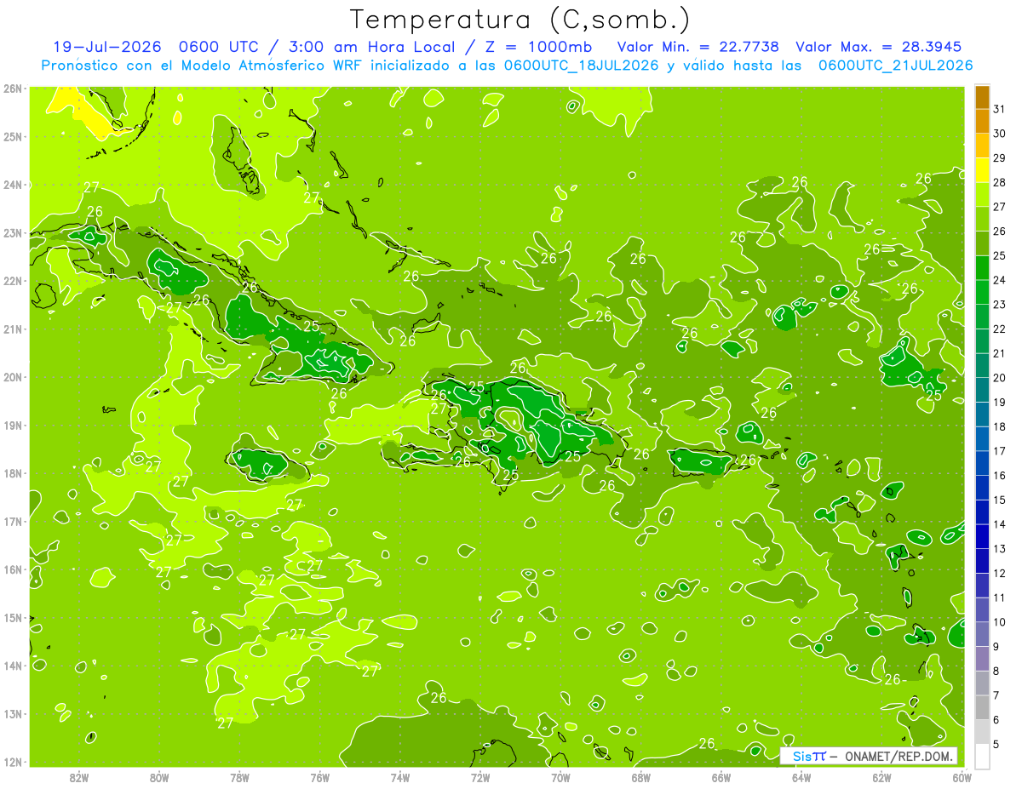The height and width of the screenshot is (789, 1022).
Task: Click the blue "Sisπ" logo text
Action: click(x=808, y=756)
